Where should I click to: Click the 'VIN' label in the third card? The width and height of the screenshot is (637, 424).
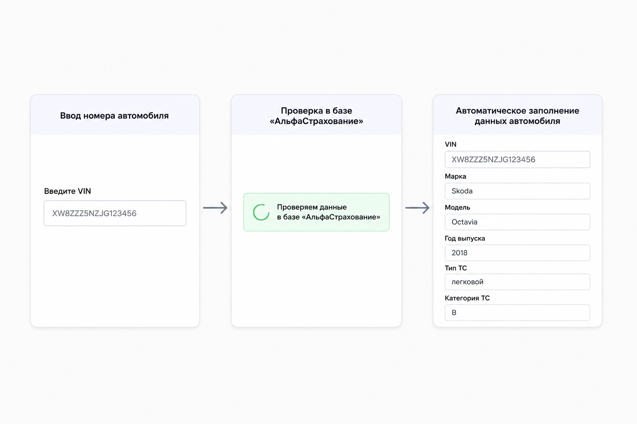450,145
